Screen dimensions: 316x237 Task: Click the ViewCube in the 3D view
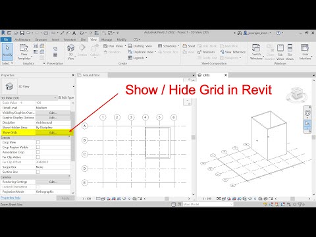tap(296, 94)
